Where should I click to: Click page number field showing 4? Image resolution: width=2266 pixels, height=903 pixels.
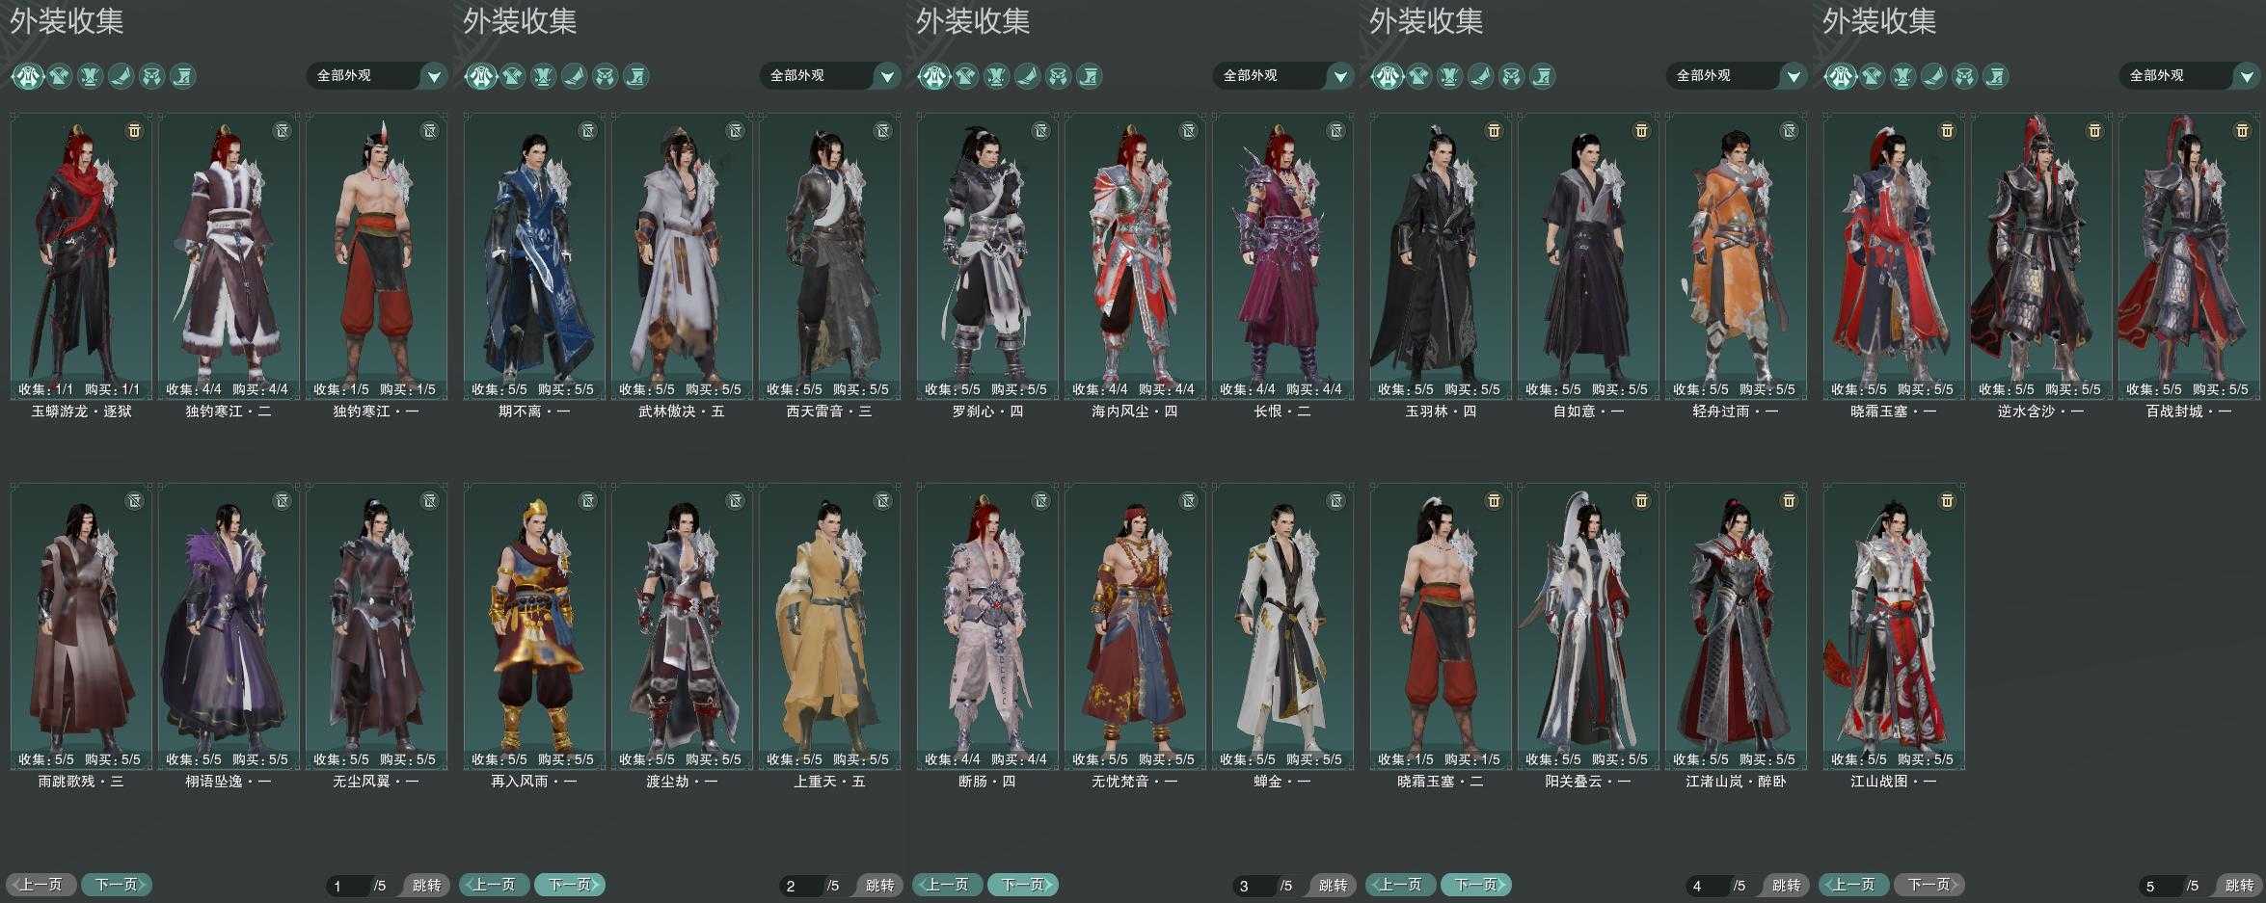(1709, 886)
